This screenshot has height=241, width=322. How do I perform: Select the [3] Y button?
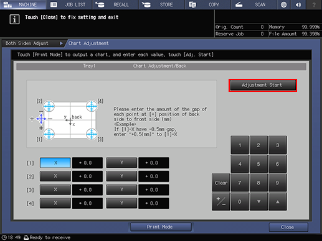(x=121, y=189)
